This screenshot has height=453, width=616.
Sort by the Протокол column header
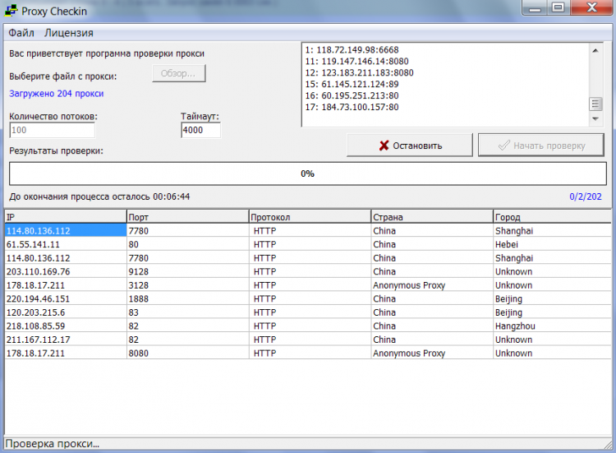pyautogui.click(x=310, y=217)
